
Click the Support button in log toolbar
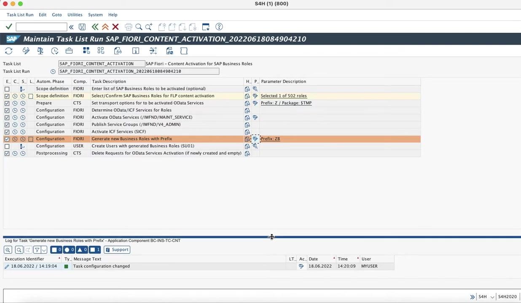point(117,250)
